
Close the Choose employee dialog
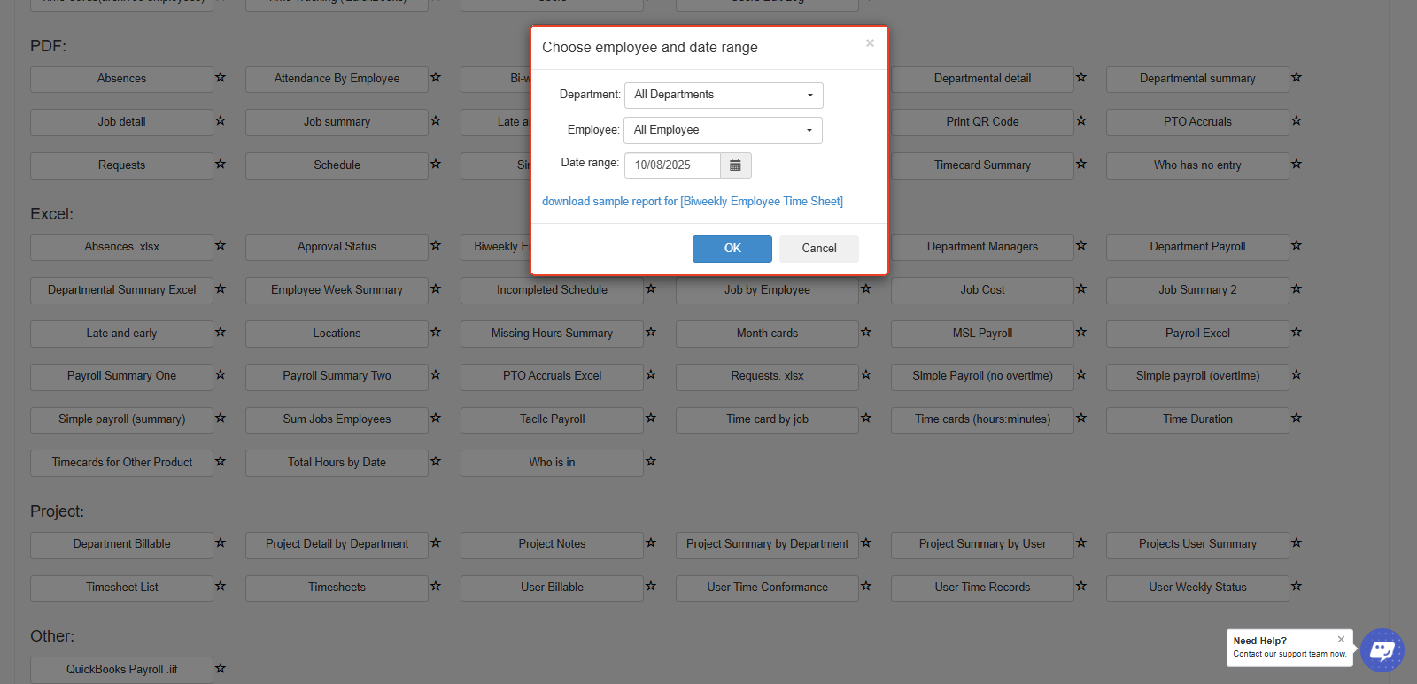870,43
